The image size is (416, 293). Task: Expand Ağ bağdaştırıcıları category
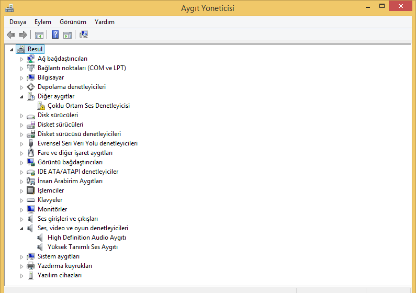[x=21, y=59]
